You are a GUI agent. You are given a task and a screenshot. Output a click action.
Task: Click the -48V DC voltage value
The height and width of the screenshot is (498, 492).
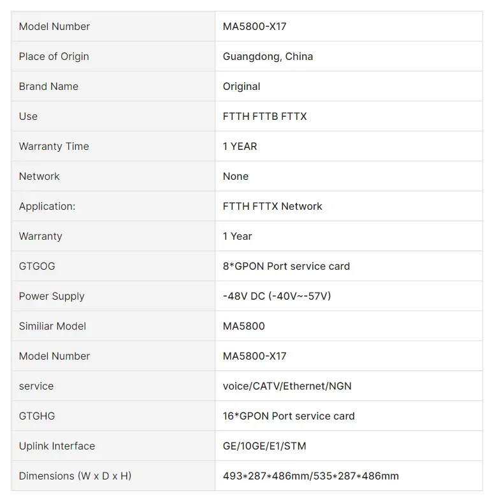277,296
